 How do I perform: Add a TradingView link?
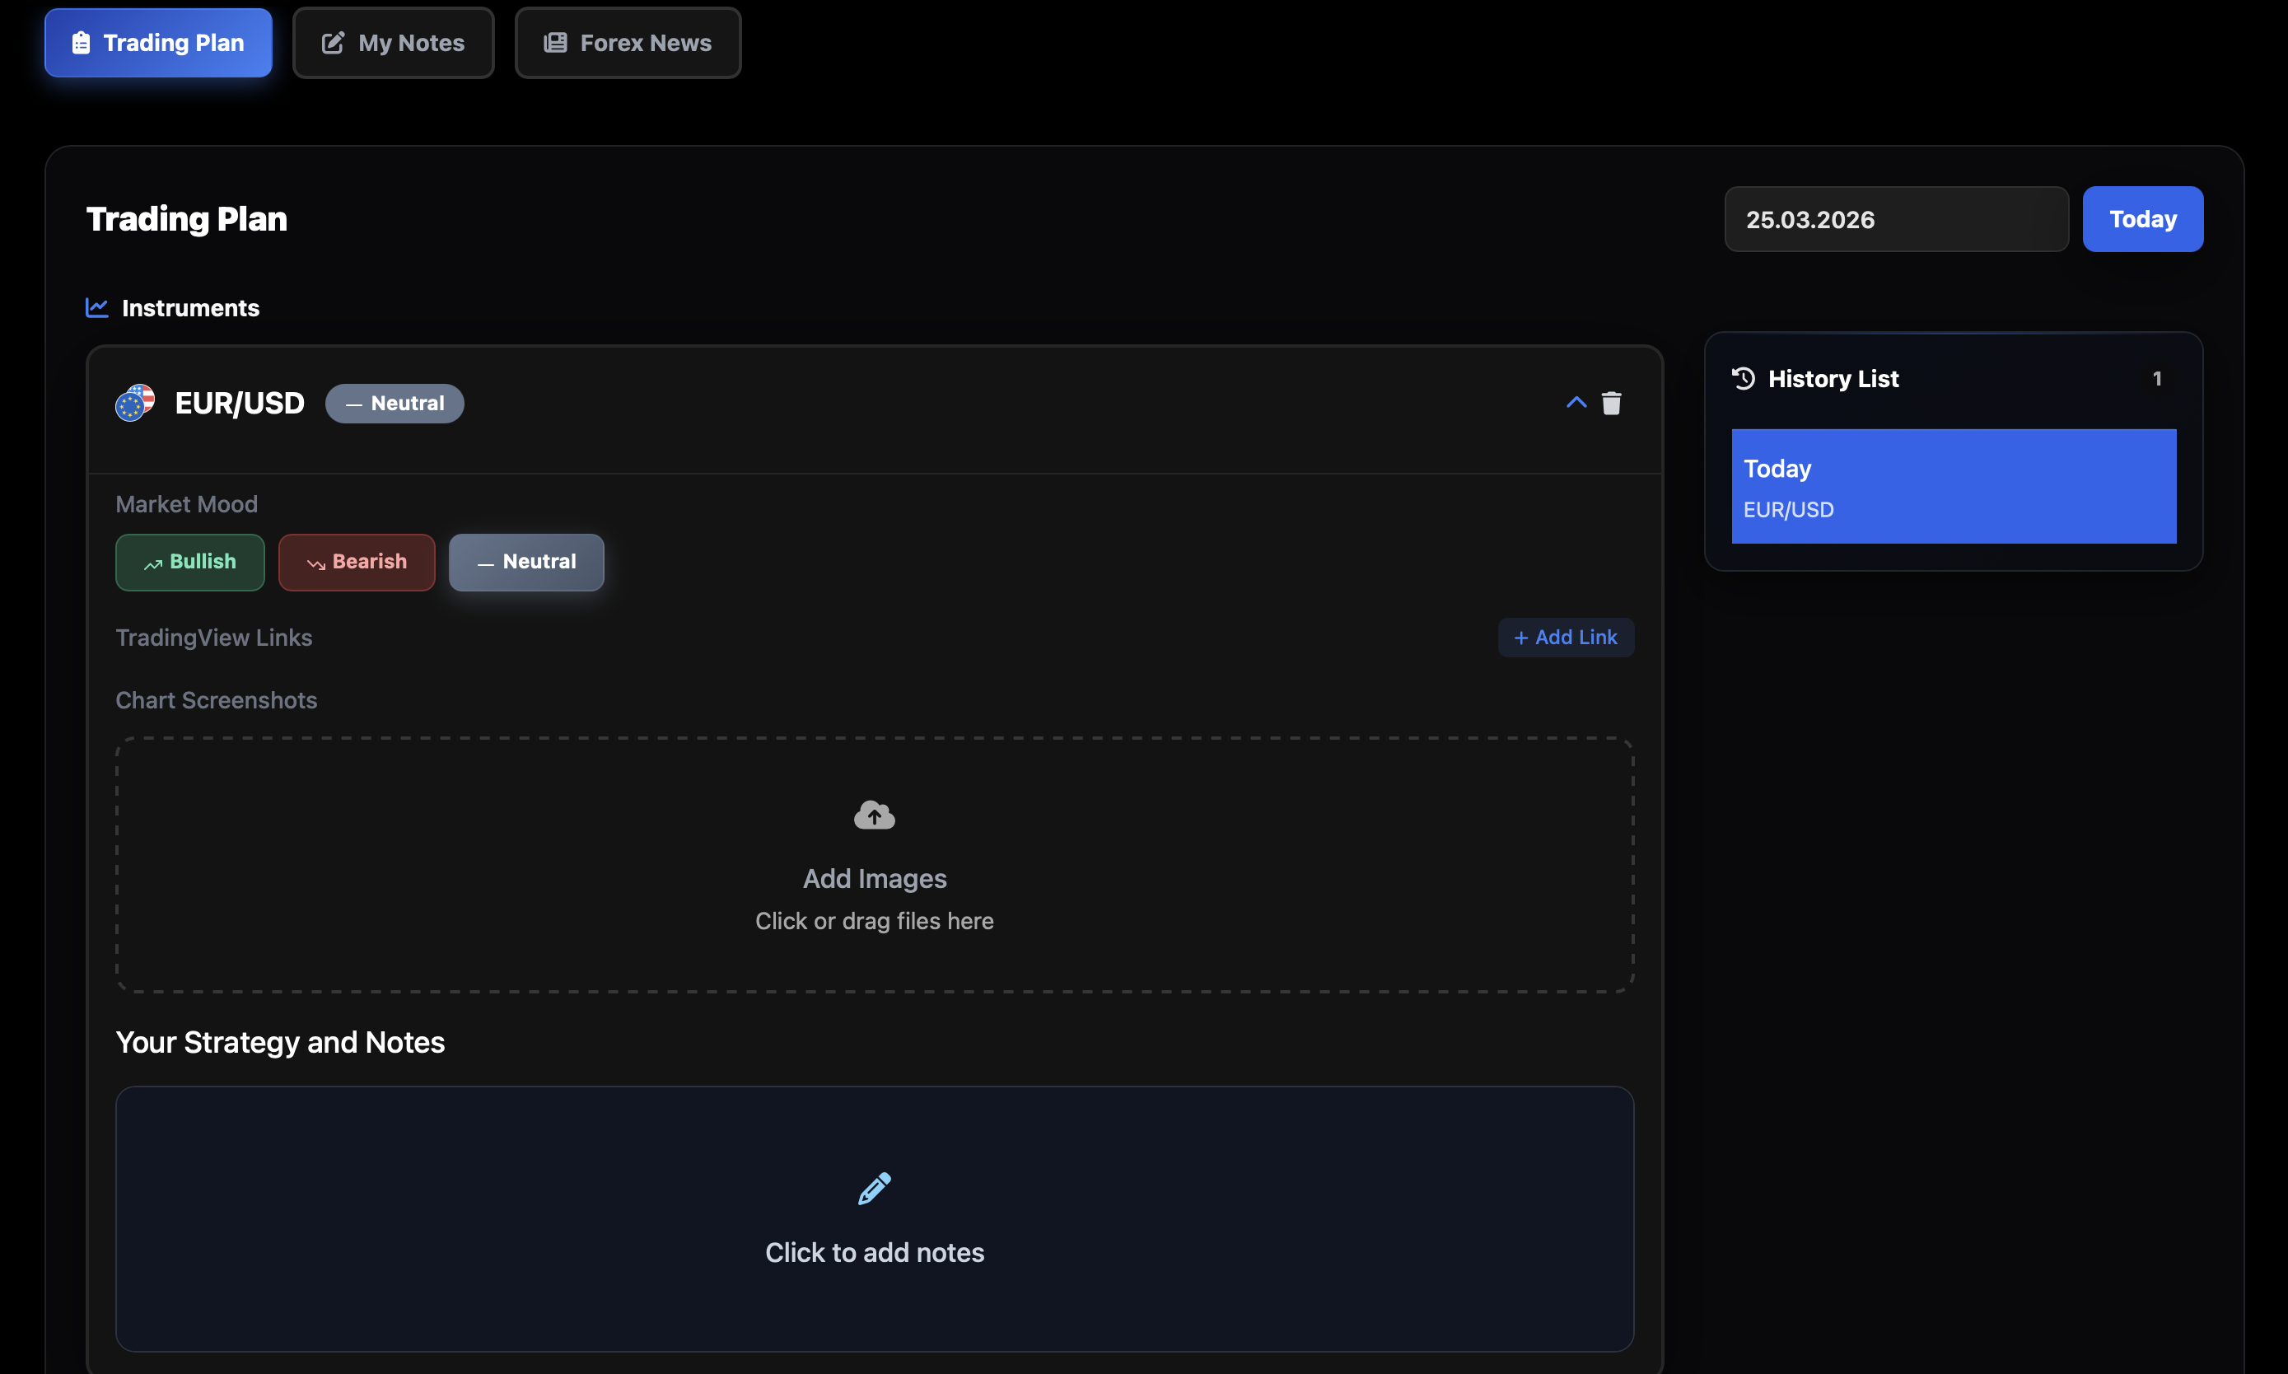click(x=1566, y=638)
